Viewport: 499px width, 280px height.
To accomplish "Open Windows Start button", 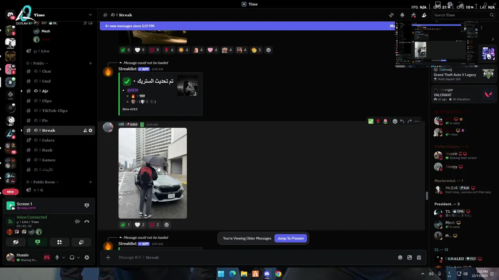I will click(x=221, y=274).
